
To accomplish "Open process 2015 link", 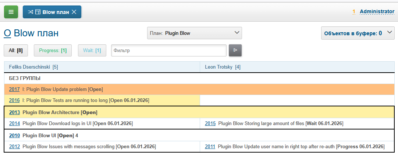I will click(210, 124).
